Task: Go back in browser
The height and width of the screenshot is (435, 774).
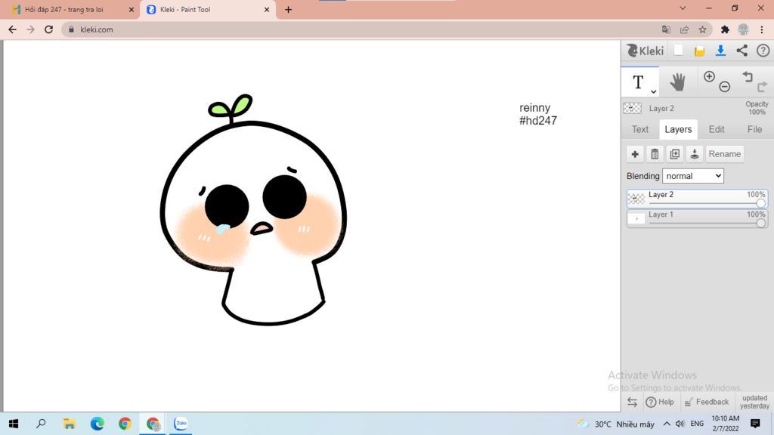Action: tap(12, 29)
